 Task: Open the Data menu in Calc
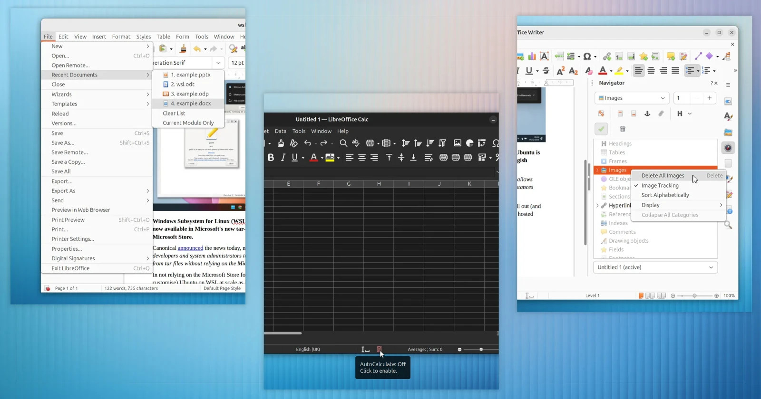[281, 131]
